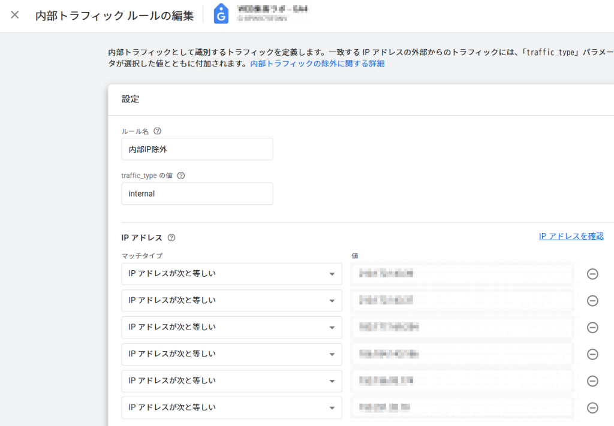The width and height of the screenshot is (614, 426).
Task: Click the fourth IP address value field
Action: click(462, 354)
